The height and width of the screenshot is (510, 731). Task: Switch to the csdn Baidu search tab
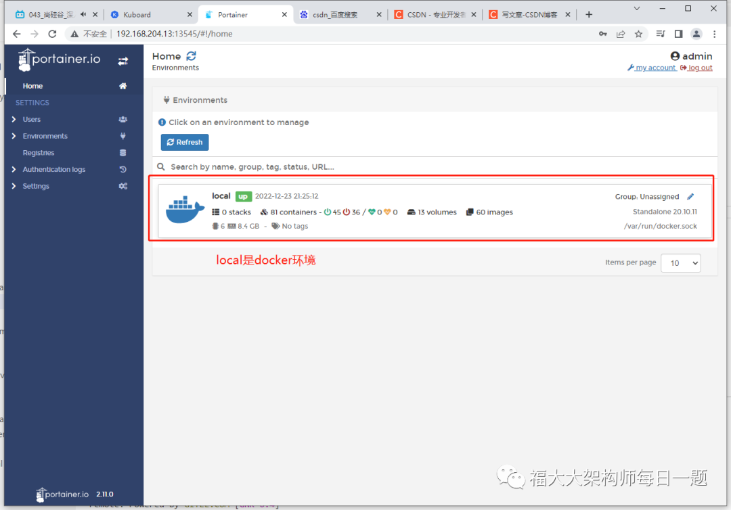tap(341, 15)
